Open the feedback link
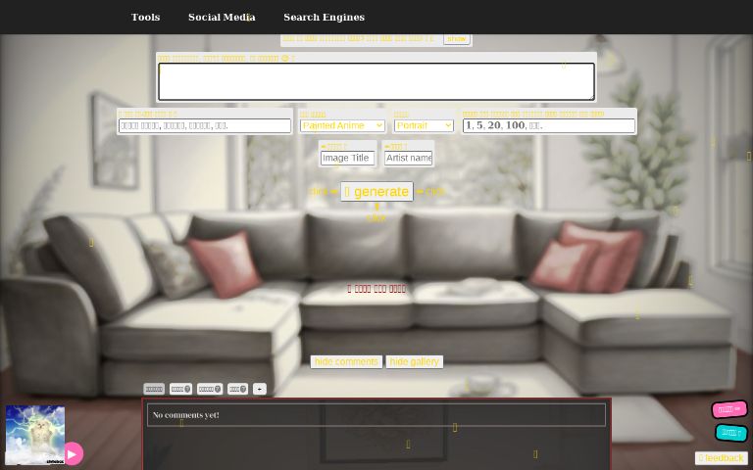 pyautogui.click(x=721, y=458)
